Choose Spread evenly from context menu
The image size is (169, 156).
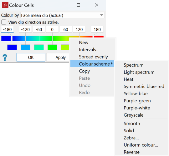click(x=93, y=57)
